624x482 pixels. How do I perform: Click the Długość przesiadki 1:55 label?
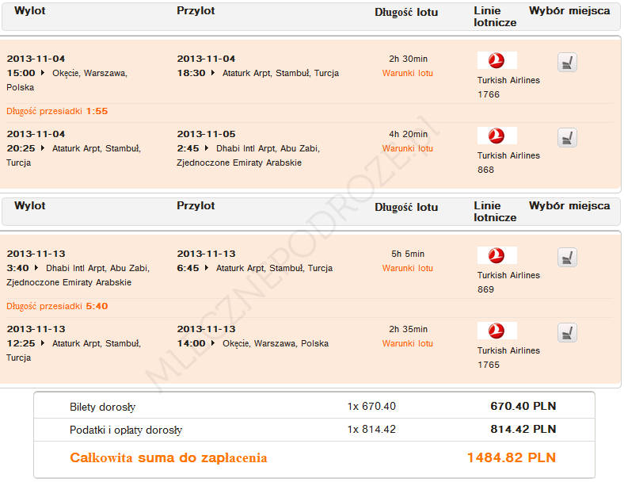point(57,111)
